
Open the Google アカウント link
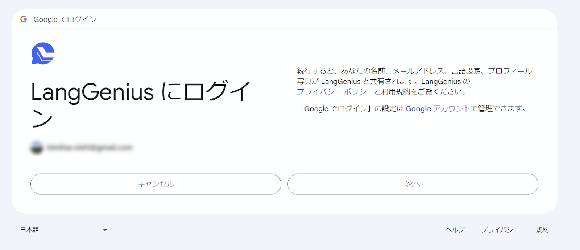pyautogui.click(x=438, y=109)
